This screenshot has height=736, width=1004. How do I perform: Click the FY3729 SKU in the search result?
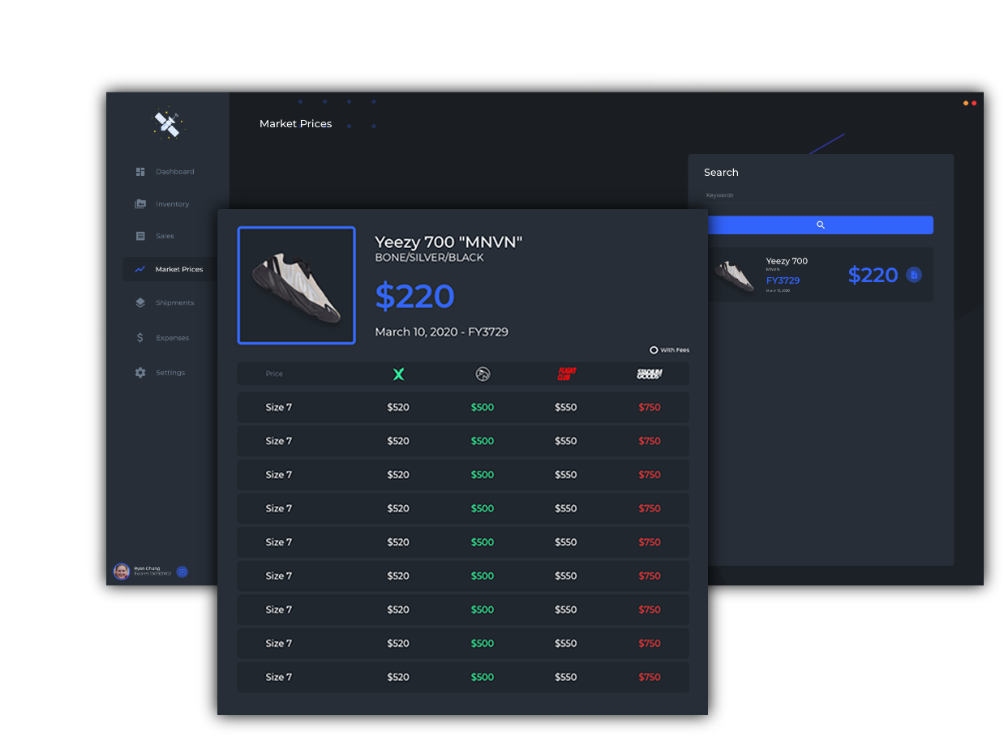[783, 280]
